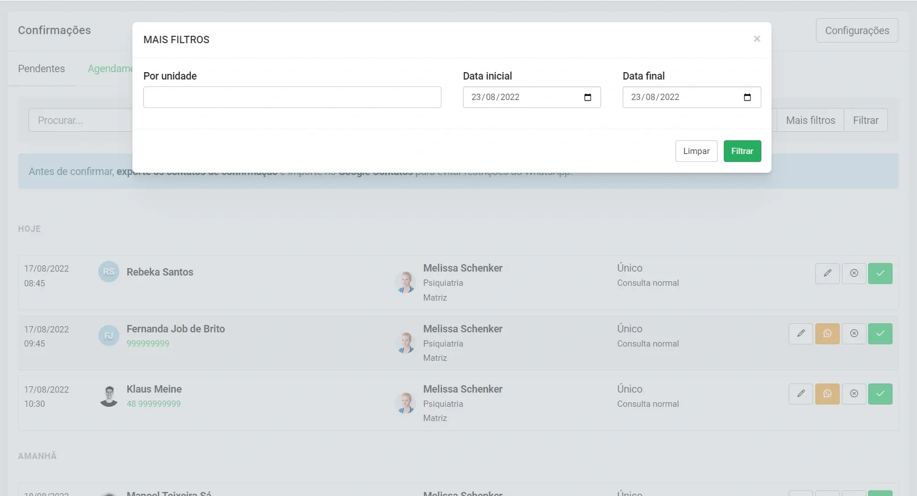The width and height of the screenshot is (917, 496).
Task: Close the Mais Filtros dialog
Action: click(757, 39)
